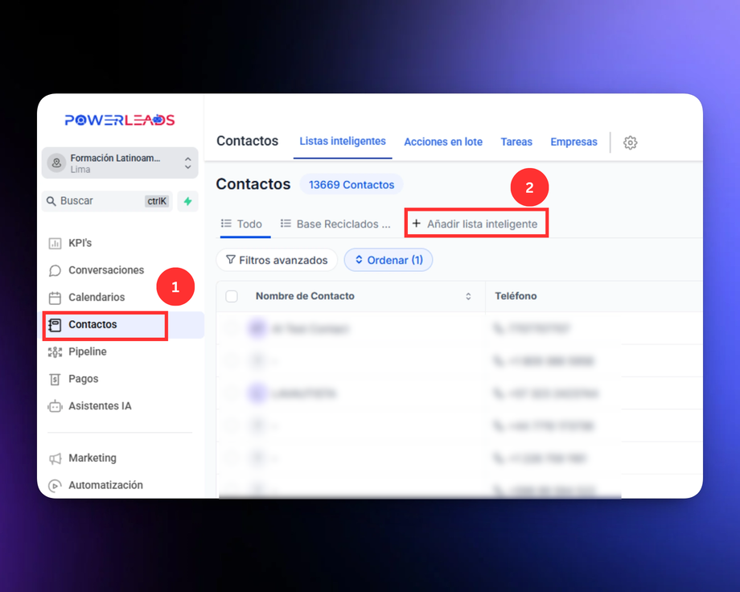Click the Nombre de Contacto header text
Screen dimensions: 740x592
[305, 296]
